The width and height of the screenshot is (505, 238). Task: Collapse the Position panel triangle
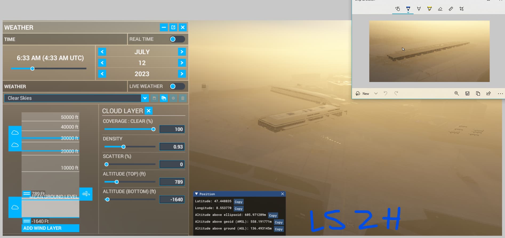(x=197, y=194)
